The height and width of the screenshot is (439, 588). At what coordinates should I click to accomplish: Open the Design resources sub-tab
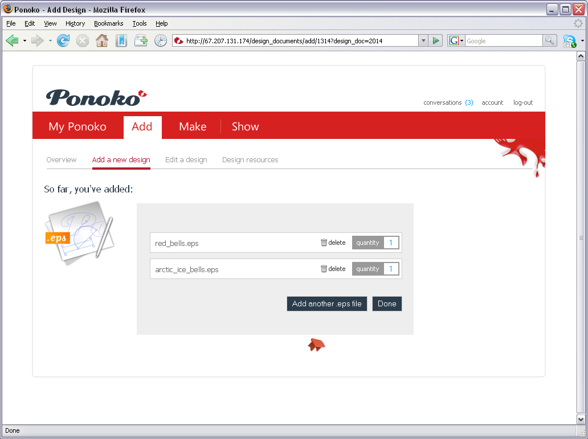click(x=250, y=159)
